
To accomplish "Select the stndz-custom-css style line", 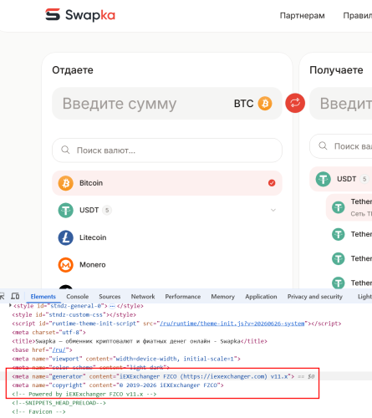I will 74,314.
